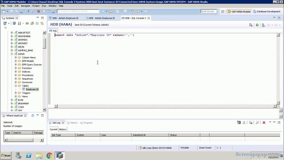
Task: Expand the ASHFAQ_BHAI schema node
Action: click(x=12, y=50)
